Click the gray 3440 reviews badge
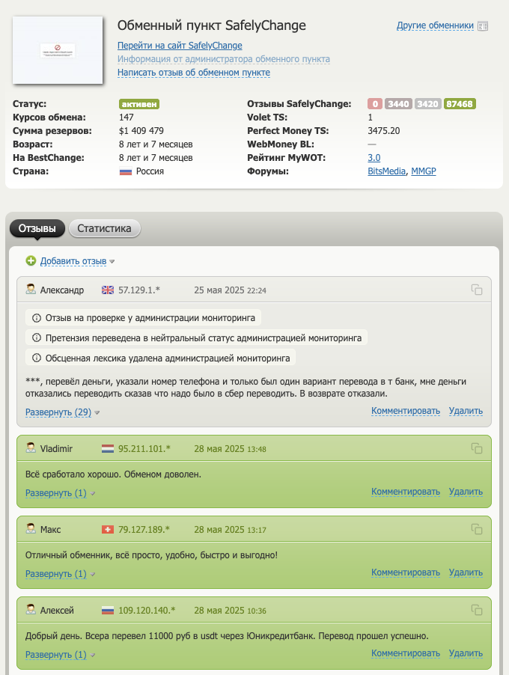The image size is (509, 675). tap(398, 104)
